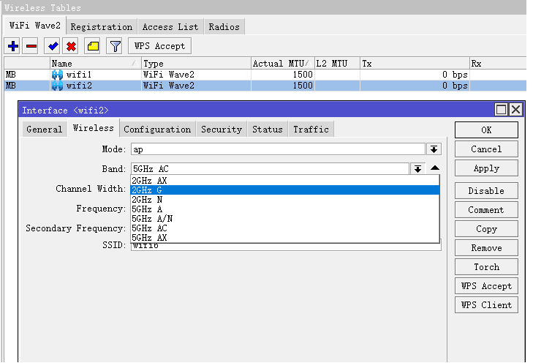The height and width of the screenshot is (363, 533).
Task: Collapse the Band dropdown list arrow
Action: [417, 169]
